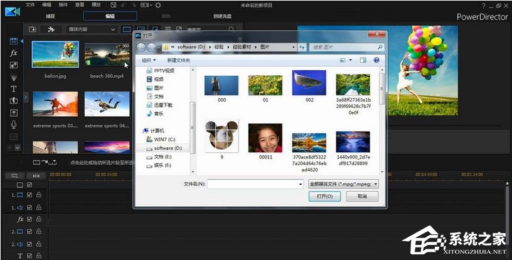Open the fx Effect Room icon
512x260 pixels.
coord(13,53)
